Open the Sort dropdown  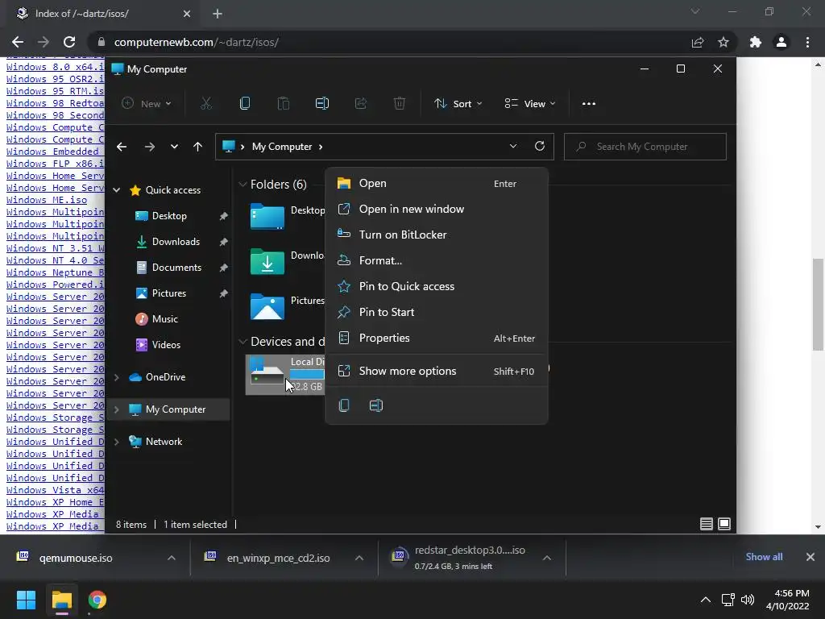458,104
